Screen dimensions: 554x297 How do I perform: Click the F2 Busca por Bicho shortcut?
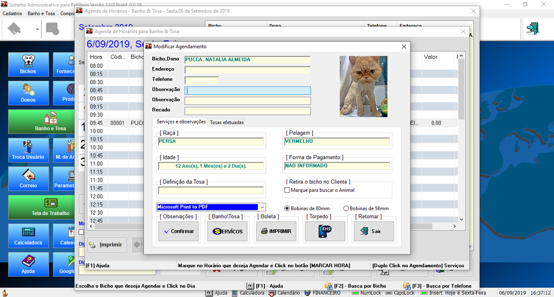(355, 286)
